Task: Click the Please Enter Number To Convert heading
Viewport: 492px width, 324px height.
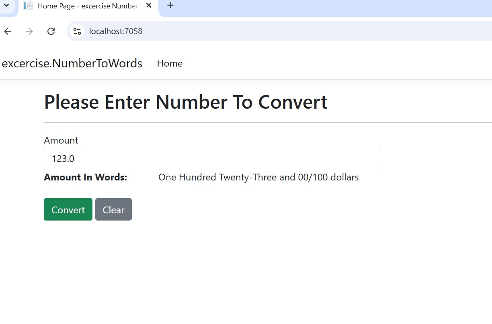Action: click(185, 102)
